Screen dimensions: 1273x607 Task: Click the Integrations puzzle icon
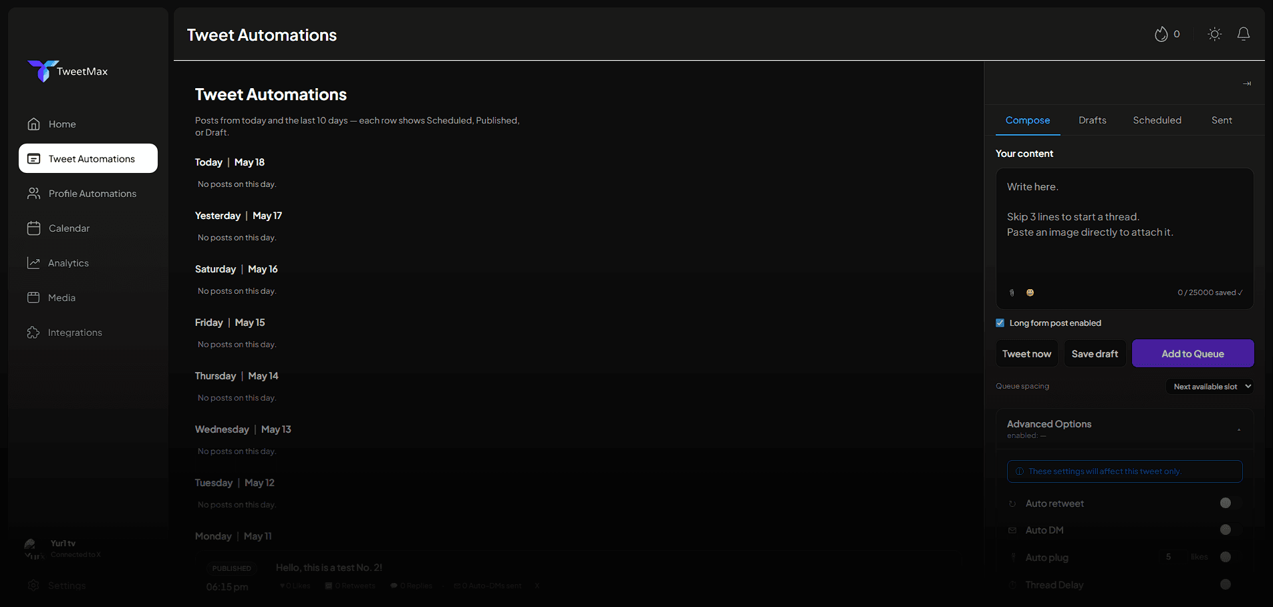pos(33,333)
